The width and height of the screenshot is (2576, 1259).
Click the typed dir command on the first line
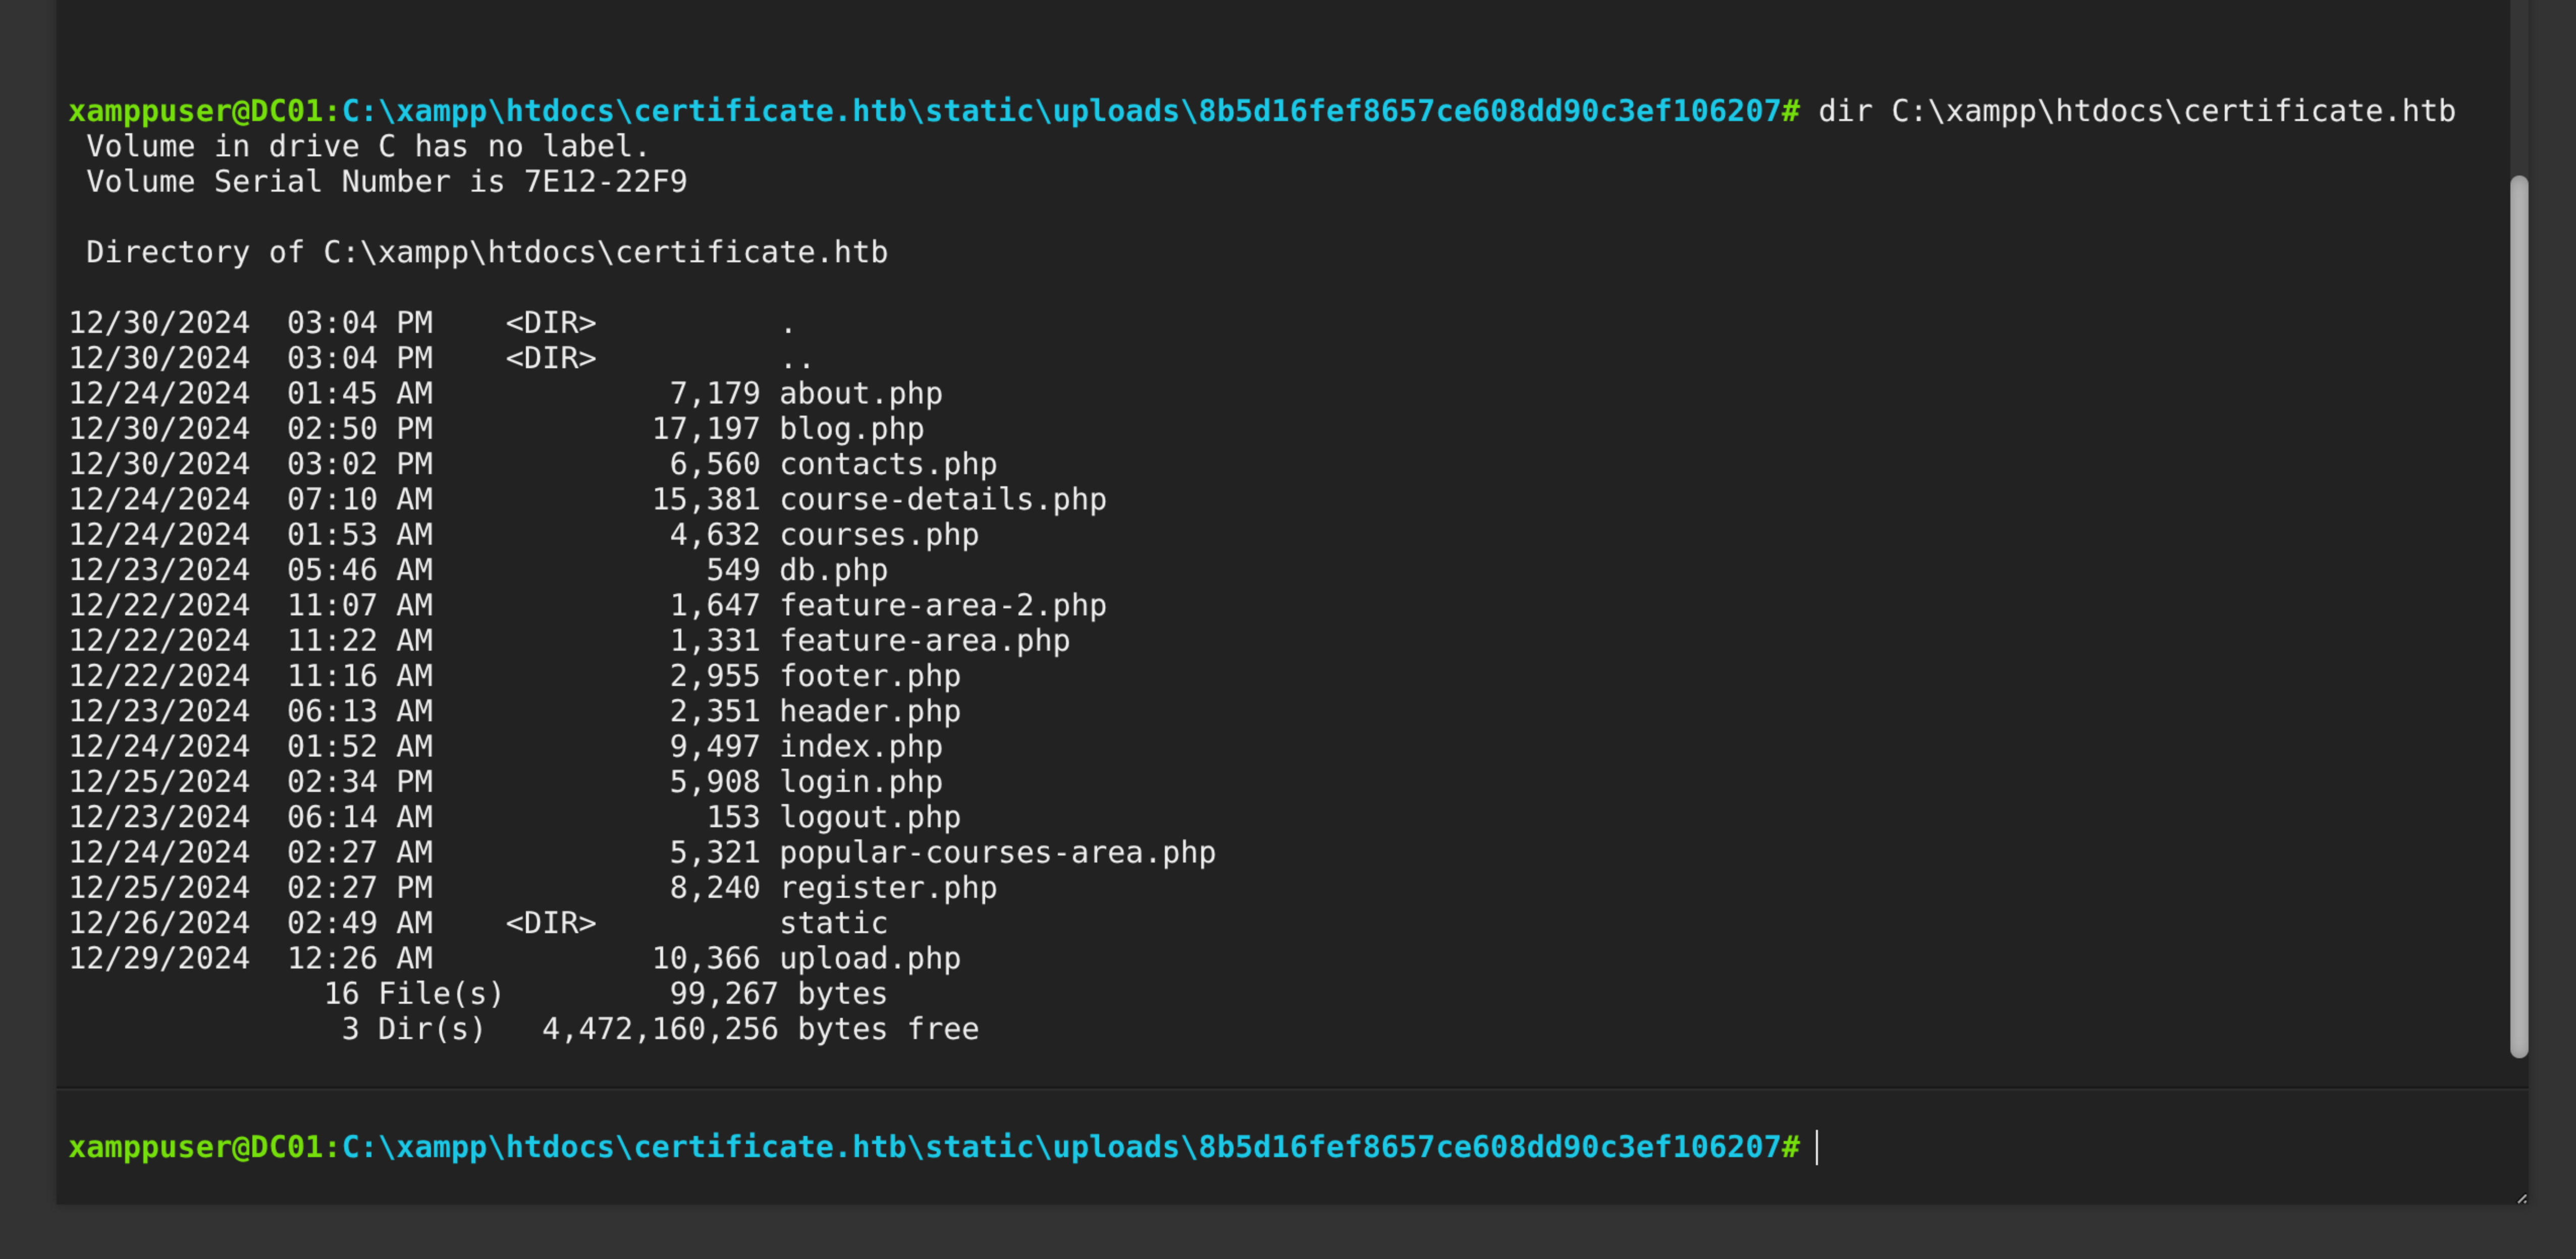coord(2136,111)
